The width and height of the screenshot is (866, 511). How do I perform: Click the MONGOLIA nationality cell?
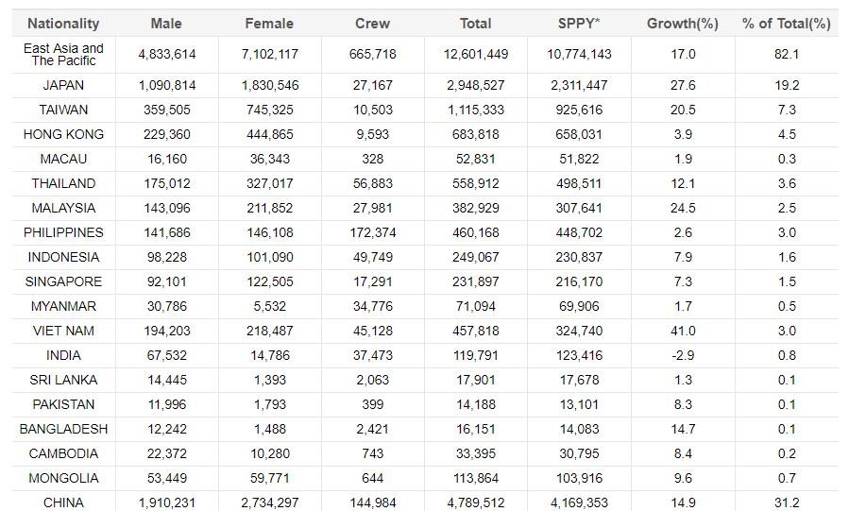[x=63, y=478]
